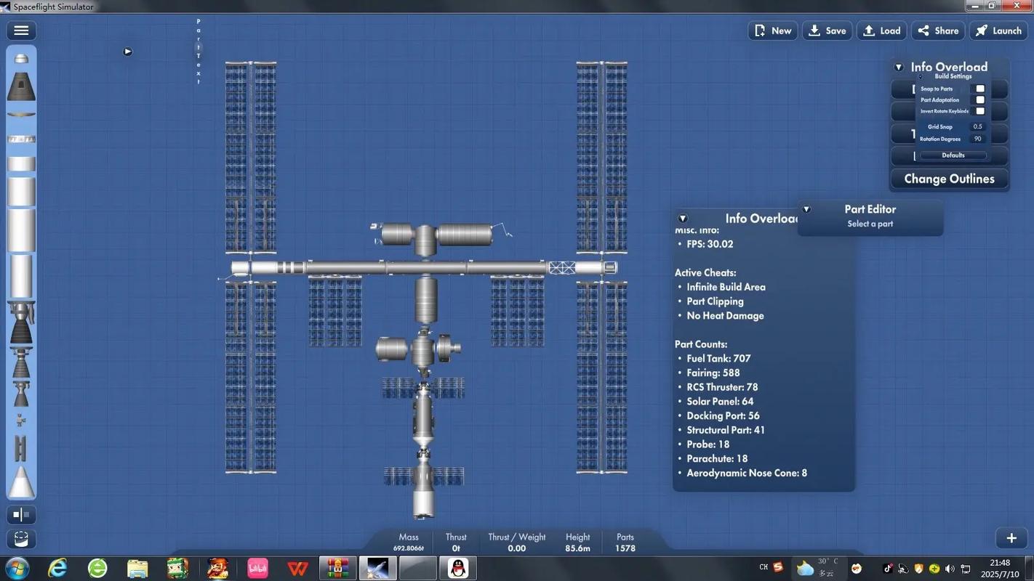Open Internet Explorer from the taskbar
The height and width of the screenshot is (581, 1034).
pos(57,568)
